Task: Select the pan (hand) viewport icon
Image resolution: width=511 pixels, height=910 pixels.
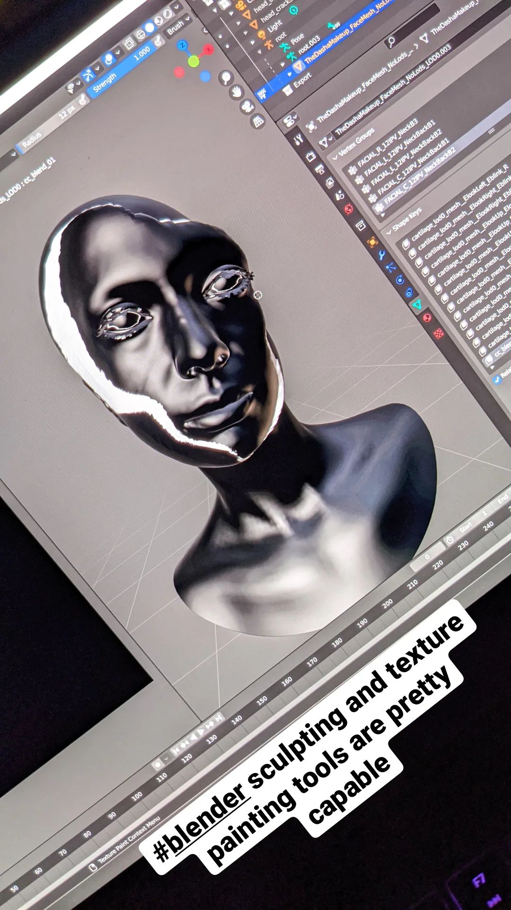Action: [238, 91]
